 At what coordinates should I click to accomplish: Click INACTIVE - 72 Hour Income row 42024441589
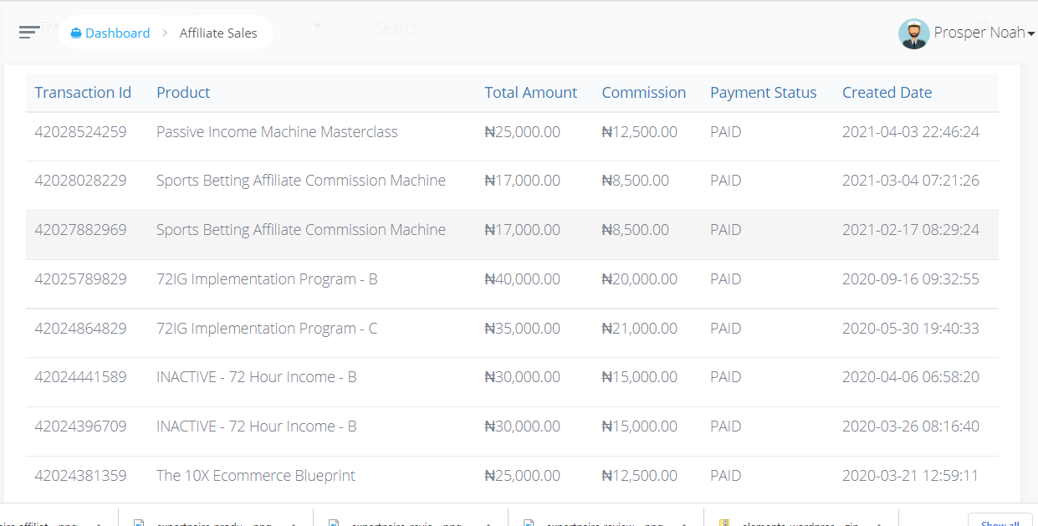257,377
